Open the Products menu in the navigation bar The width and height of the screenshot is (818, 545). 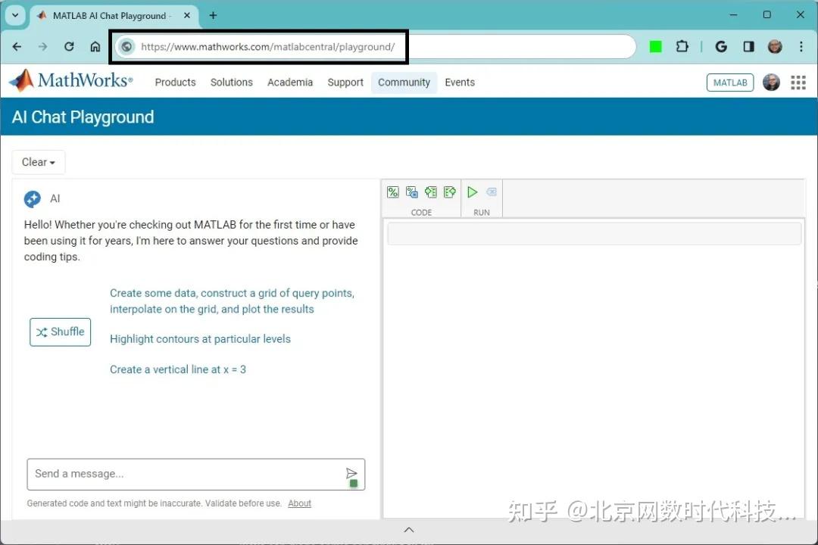(x=175, y=82)
